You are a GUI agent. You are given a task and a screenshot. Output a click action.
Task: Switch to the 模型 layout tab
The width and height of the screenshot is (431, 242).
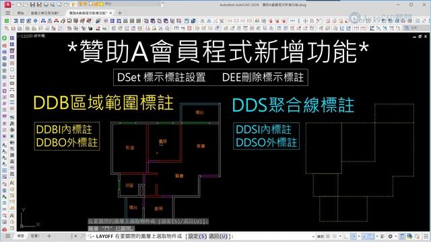click(21, 236)
